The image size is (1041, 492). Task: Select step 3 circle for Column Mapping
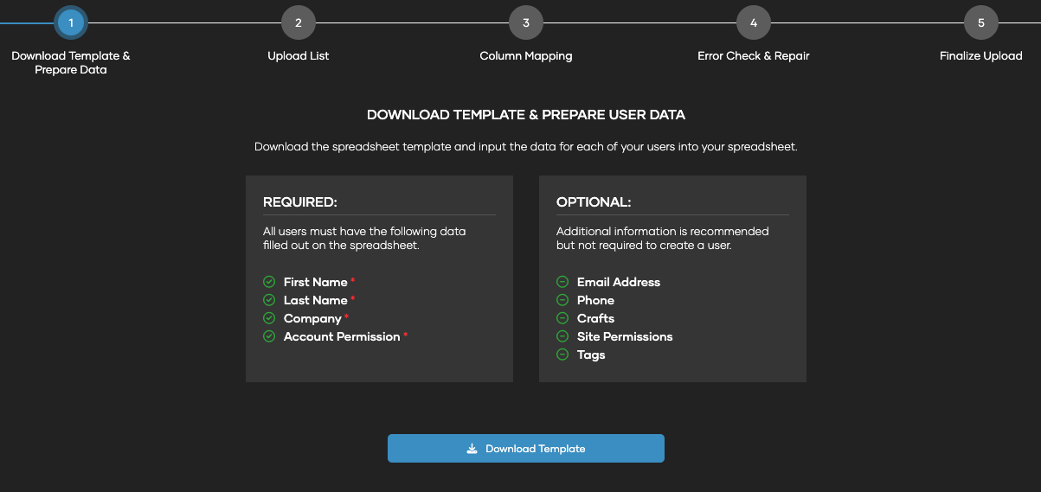tap(526, 22)
